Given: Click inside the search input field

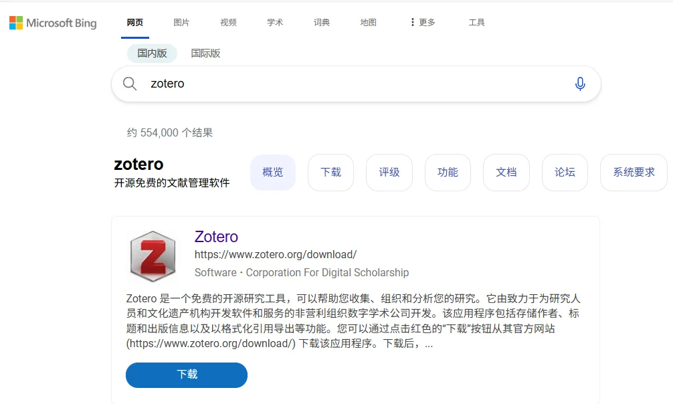Looking at the screenshot, I should 334,84.
